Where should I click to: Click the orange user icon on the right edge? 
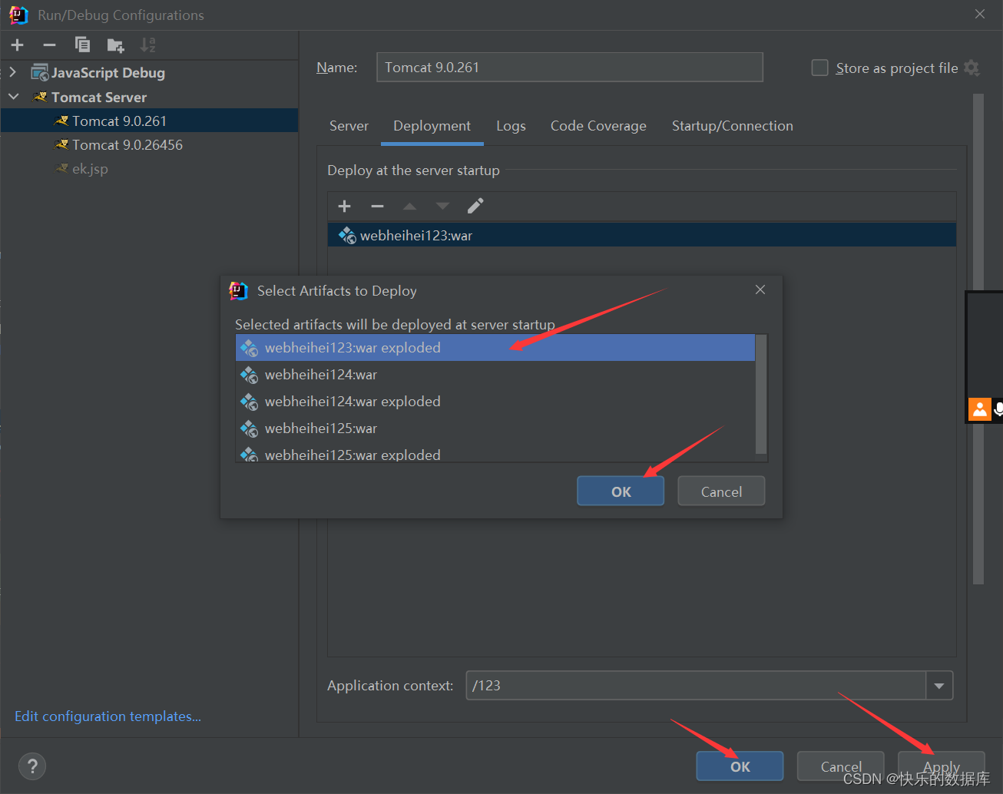980,409
